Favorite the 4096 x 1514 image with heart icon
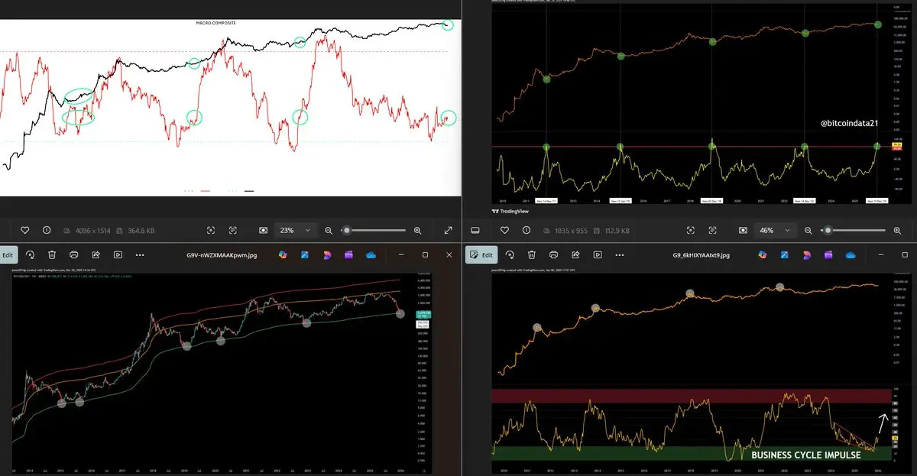This screenshot has width=917, height=476. pyautogui.click(x=25, y=230)
